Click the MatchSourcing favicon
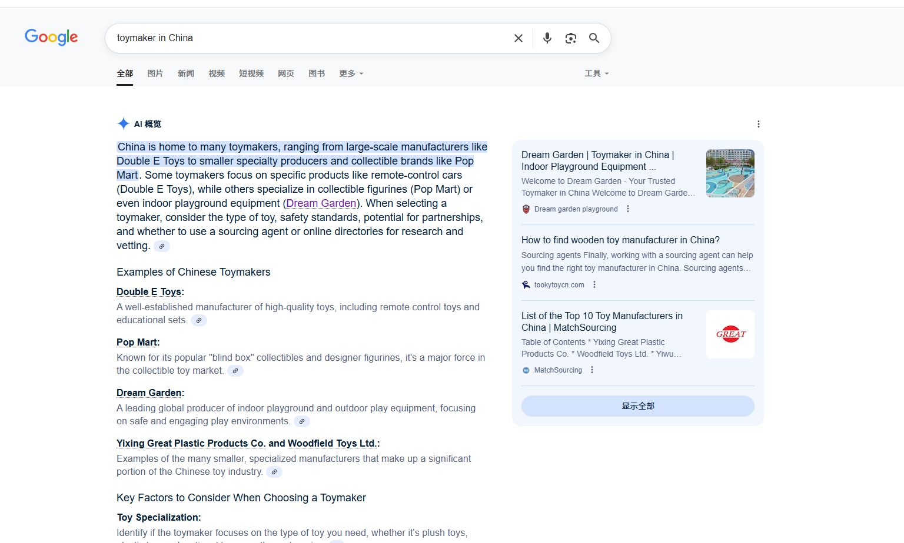 click(x=526, y=370)
